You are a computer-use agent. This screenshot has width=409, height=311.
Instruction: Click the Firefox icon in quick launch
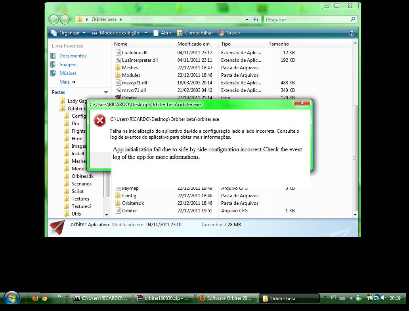click(35, 298)
